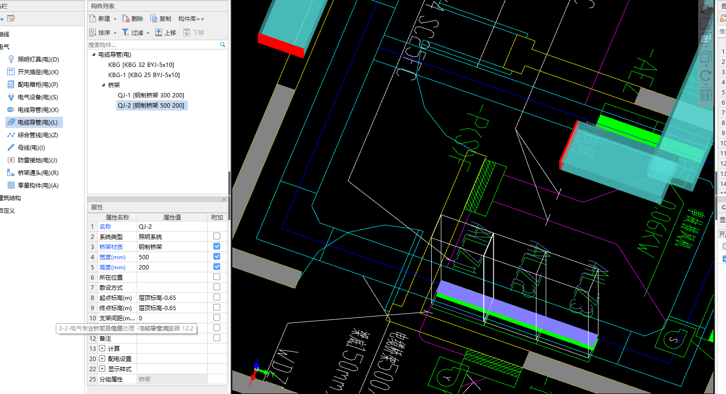
Task: Select KBG [KBG 32 BYJ-5x10] component
Action: tap(141, 64)
